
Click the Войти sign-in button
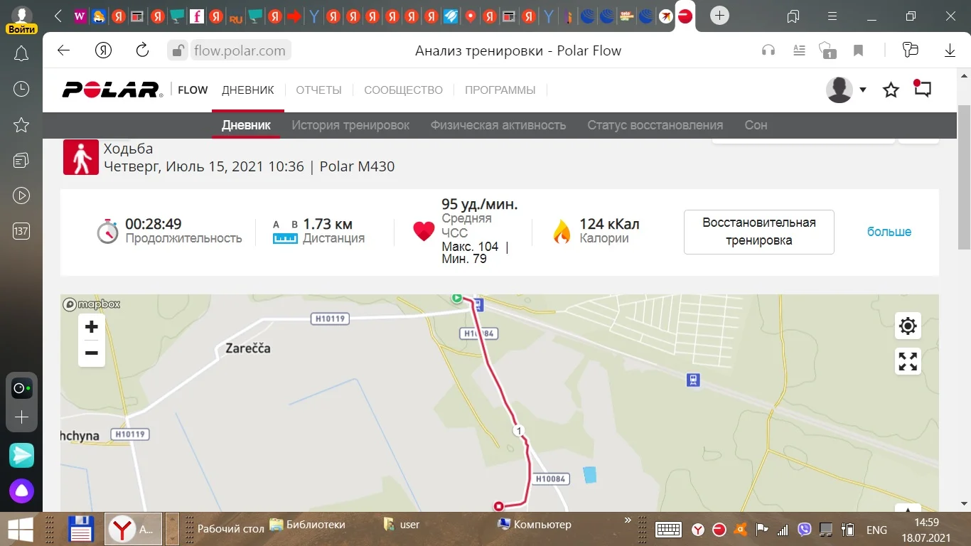click(x=21, y=29)
